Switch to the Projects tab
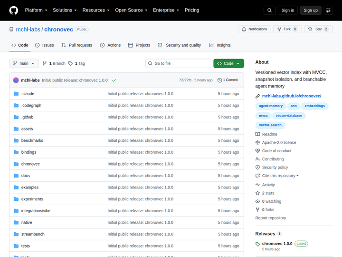This screenshot has width=342, height=257. tap(139, 45)
